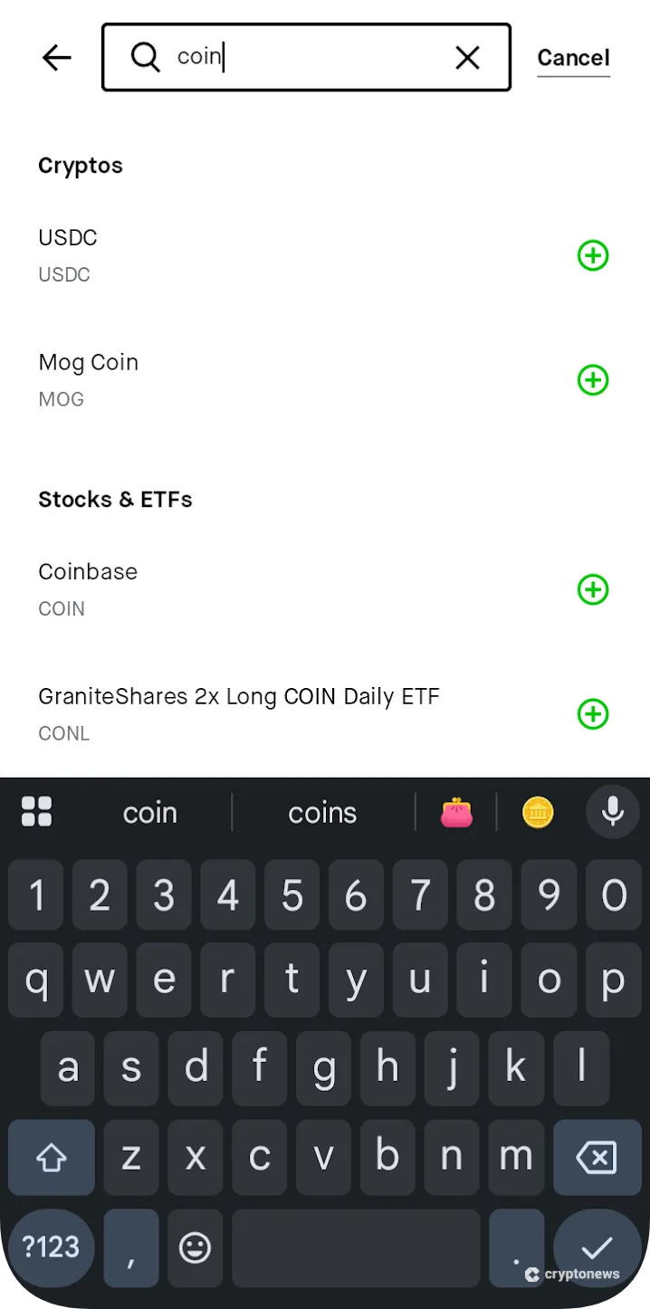Activate voice input with the microphone icon
Image resolution: width=650 pixels, height=1309 pixels.
point(612,811)
